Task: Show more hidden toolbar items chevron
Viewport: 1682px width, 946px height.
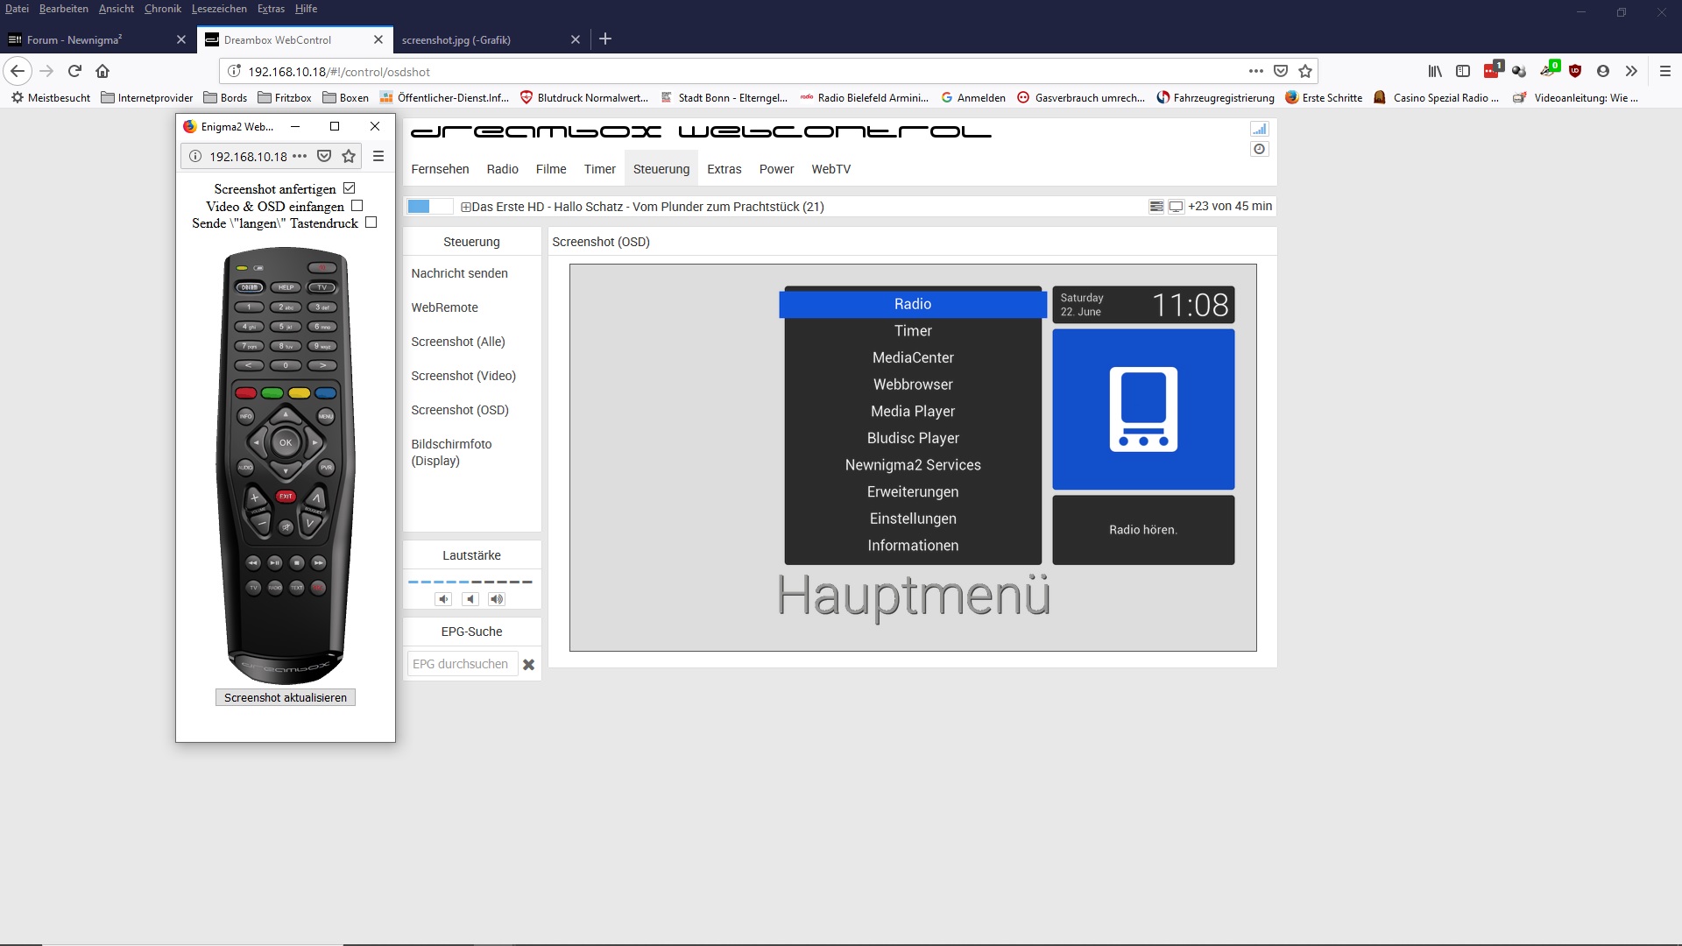Action: tap(1630, 71)
